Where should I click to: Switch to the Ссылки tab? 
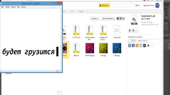click(72, 11)
